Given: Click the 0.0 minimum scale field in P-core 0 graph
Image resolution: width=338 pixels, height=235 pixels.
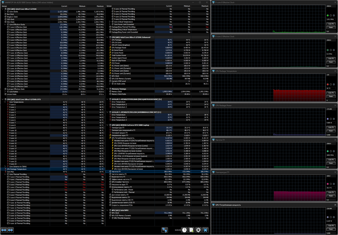Looking at the screenshot, I should (x=331, y=31).
